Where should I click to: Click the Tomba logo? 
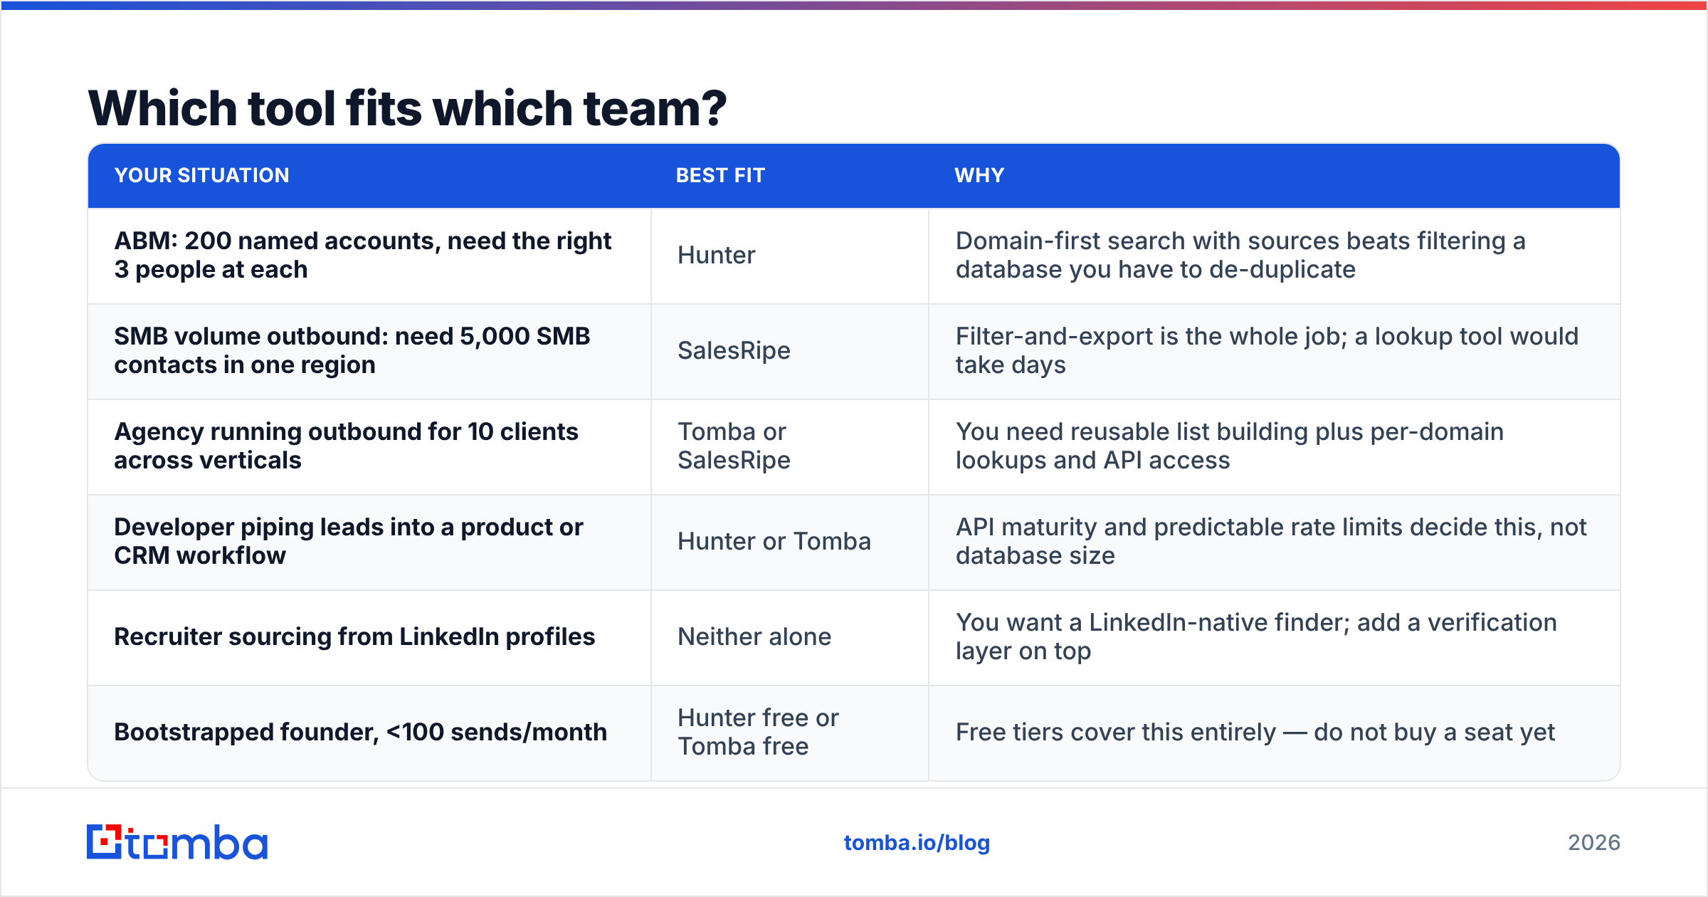pos(177,842)
